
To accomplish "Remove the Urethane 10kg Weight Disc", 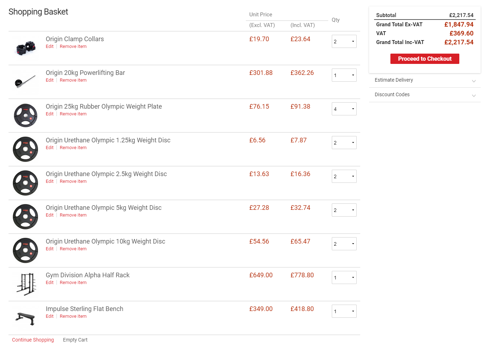I will click(73, 249).
